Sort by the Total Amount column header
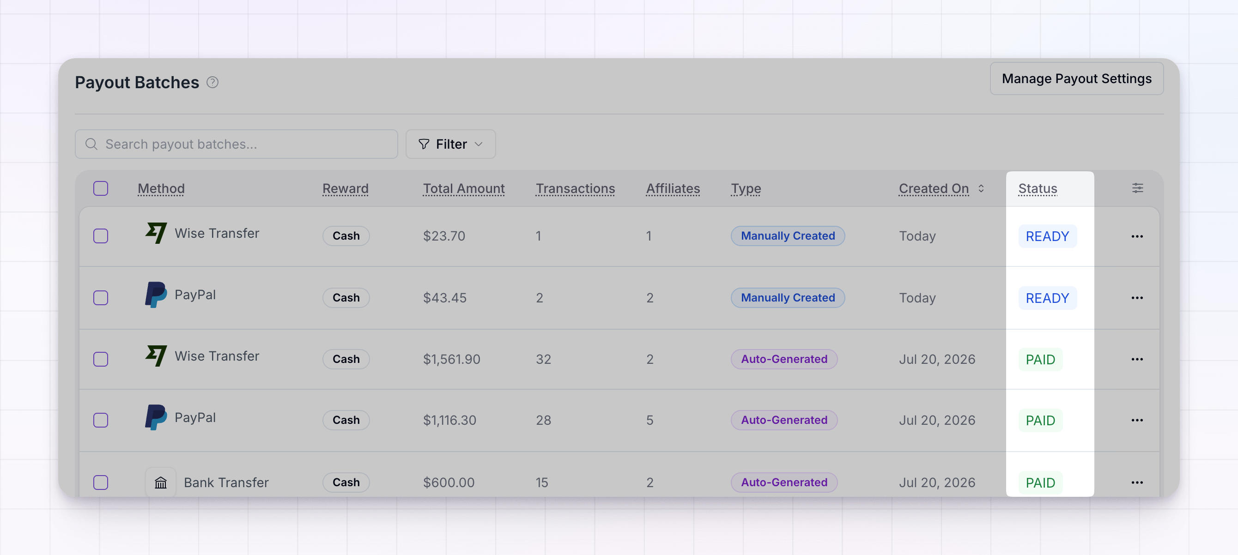 click(x=464, y=188)
